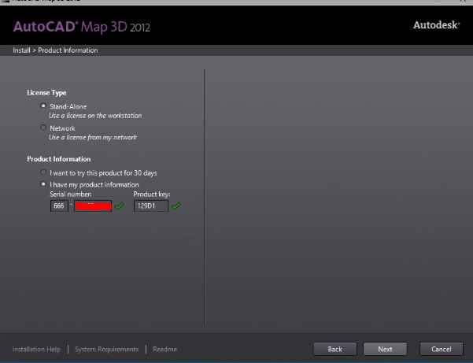Click the Autodesk logo

click(437, 25)
